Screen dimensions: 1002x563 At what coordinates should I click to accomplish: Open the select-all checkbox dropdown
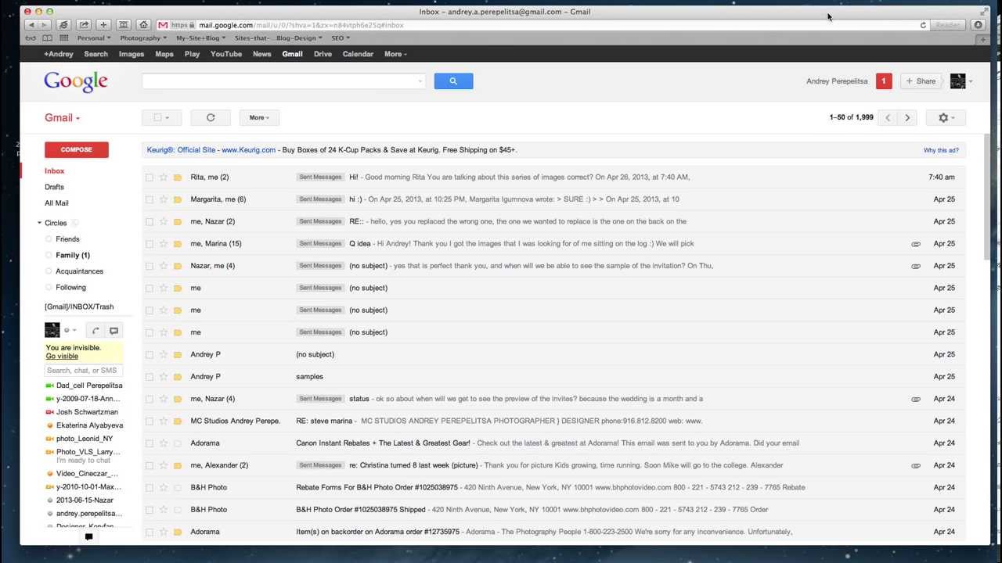[x=161, y=117]
